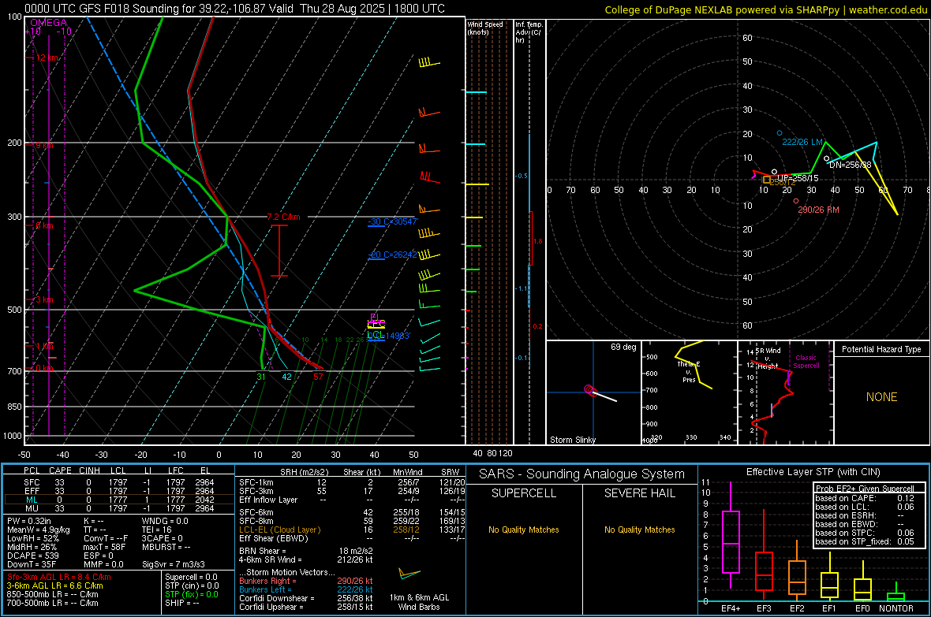Click the 7.2 C/km lapse rate label

click(284, 217)
